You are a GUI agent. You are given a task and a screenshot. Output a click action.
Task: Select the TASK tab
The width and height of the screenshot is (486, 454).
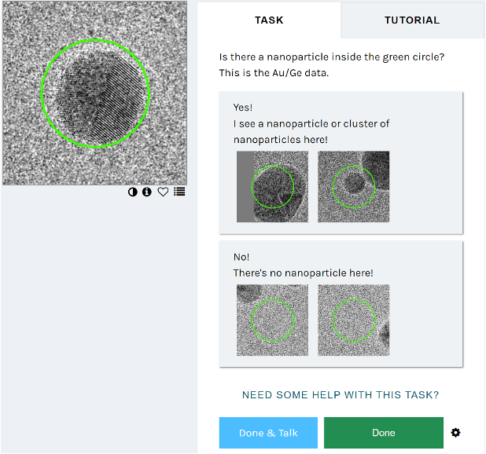tap(269, 20)
